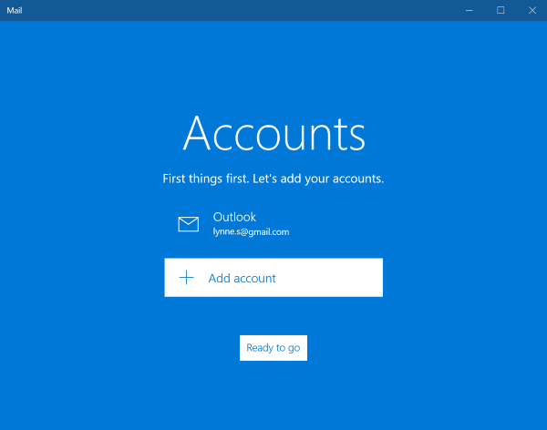This screenshot has width=547, height=430.
Task: Close the Mail window
Action: [532, 10]
